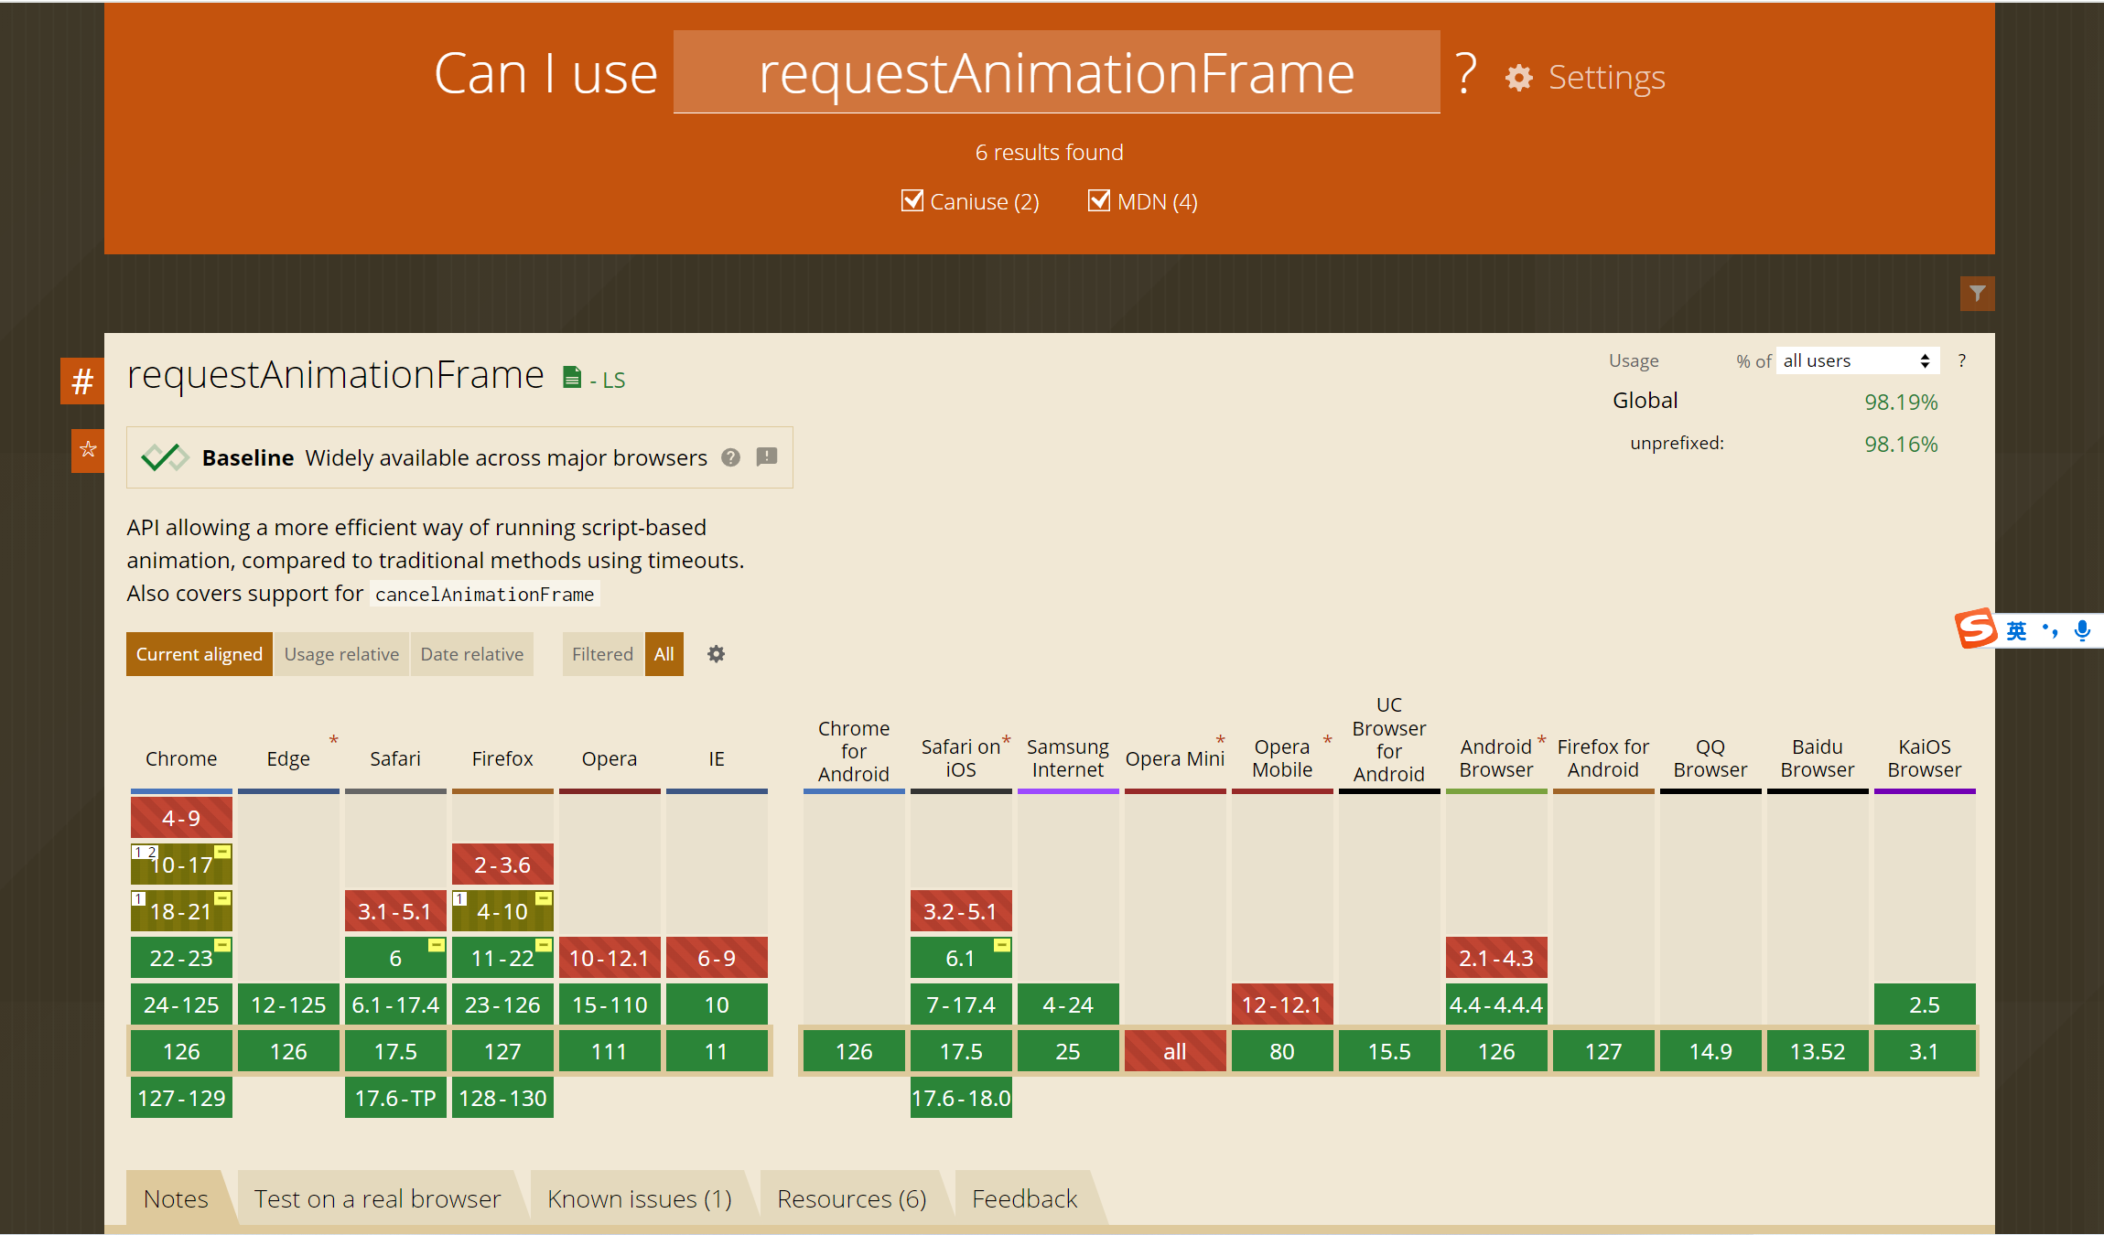Click the Firefox column header
Screen dimensions: 2104x1235
502,758
